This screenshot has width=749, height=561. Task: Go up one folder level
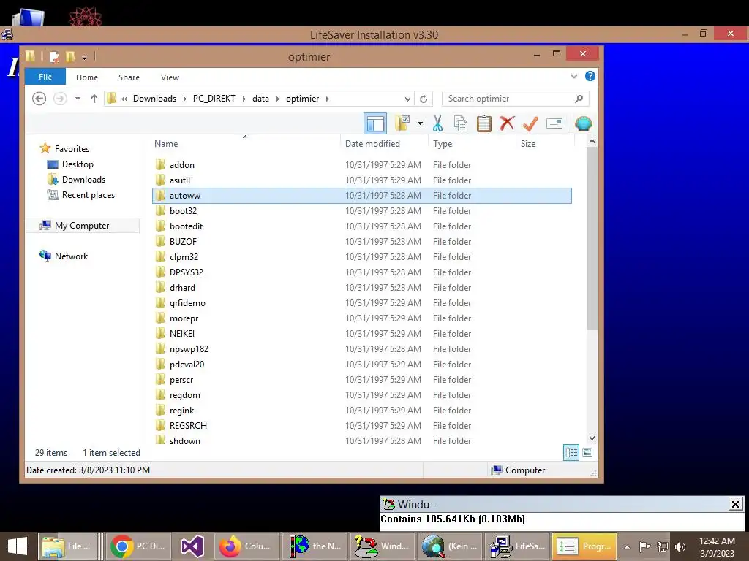(x=94, y=99)
